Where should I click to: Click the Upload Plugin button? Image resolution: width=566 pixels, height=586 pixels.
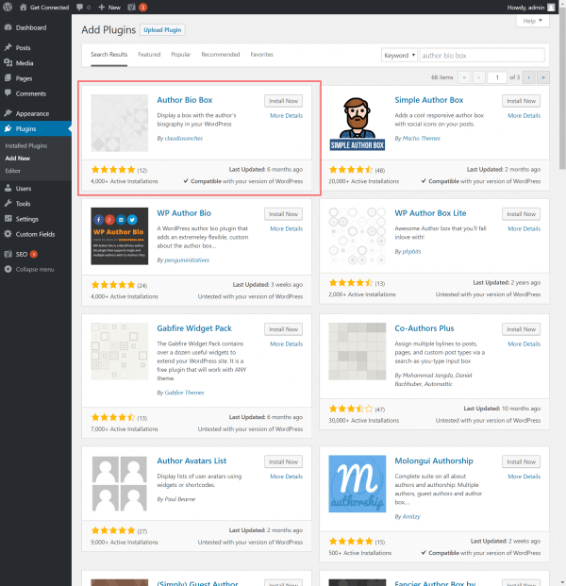[162, 30]
